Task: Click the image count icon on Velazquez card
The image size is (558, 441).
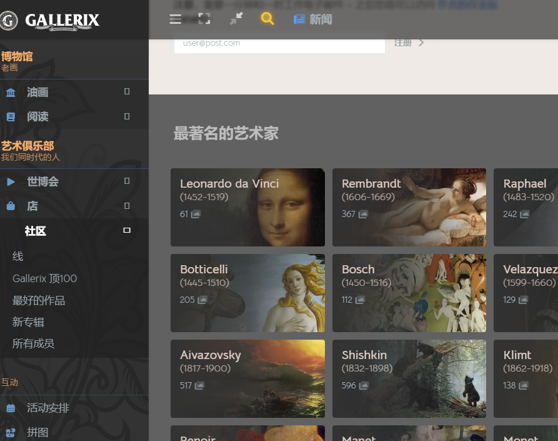Action: [523, 300]
